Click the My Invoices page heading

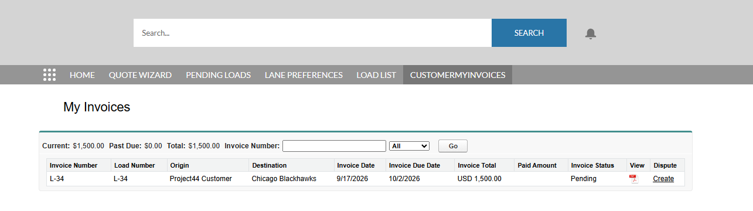pyautogui.click(x=97, y=107)
